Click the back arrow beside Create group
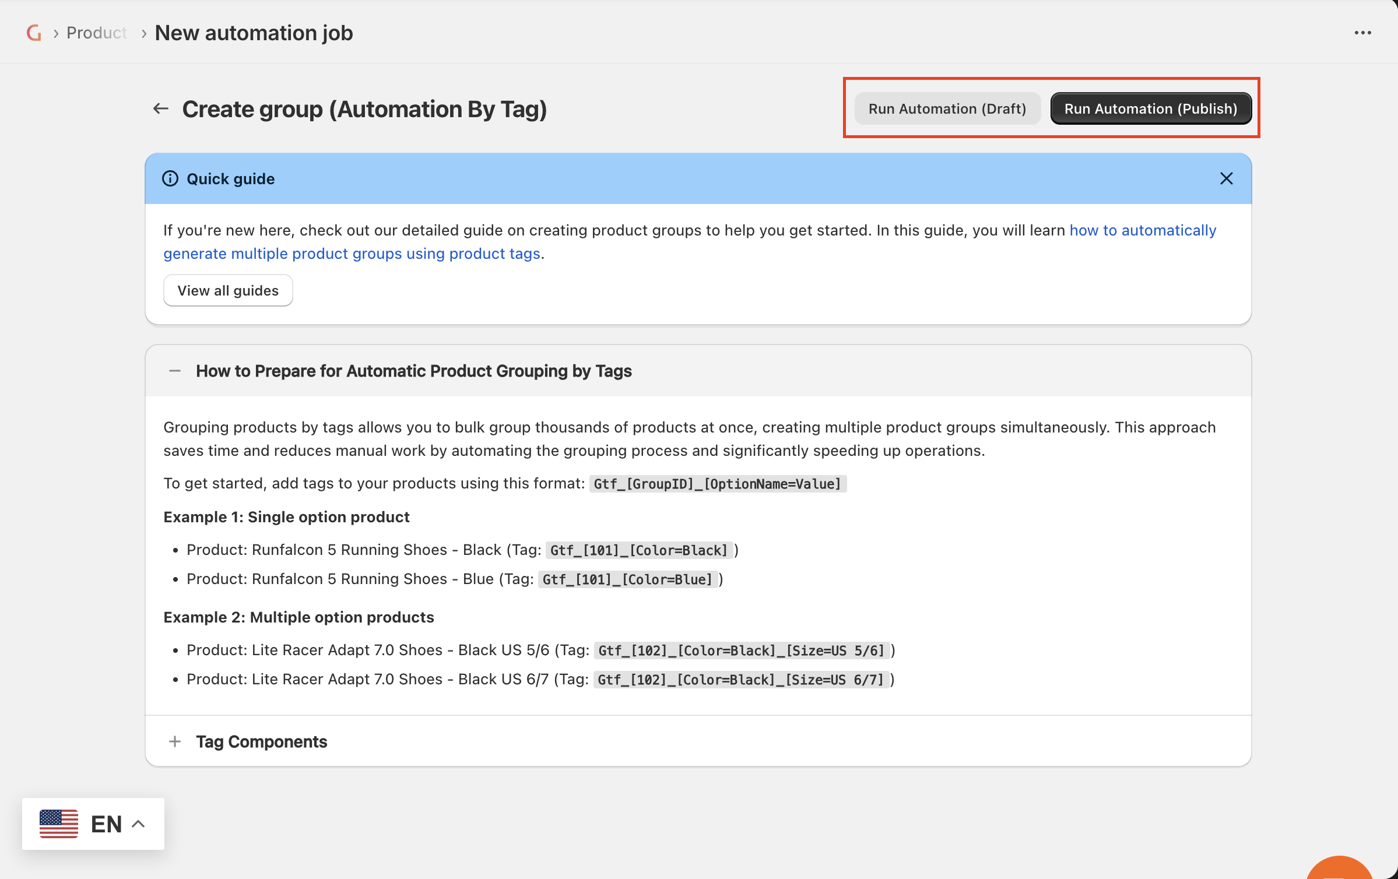 pyautogui.click(x=160, y=109)
